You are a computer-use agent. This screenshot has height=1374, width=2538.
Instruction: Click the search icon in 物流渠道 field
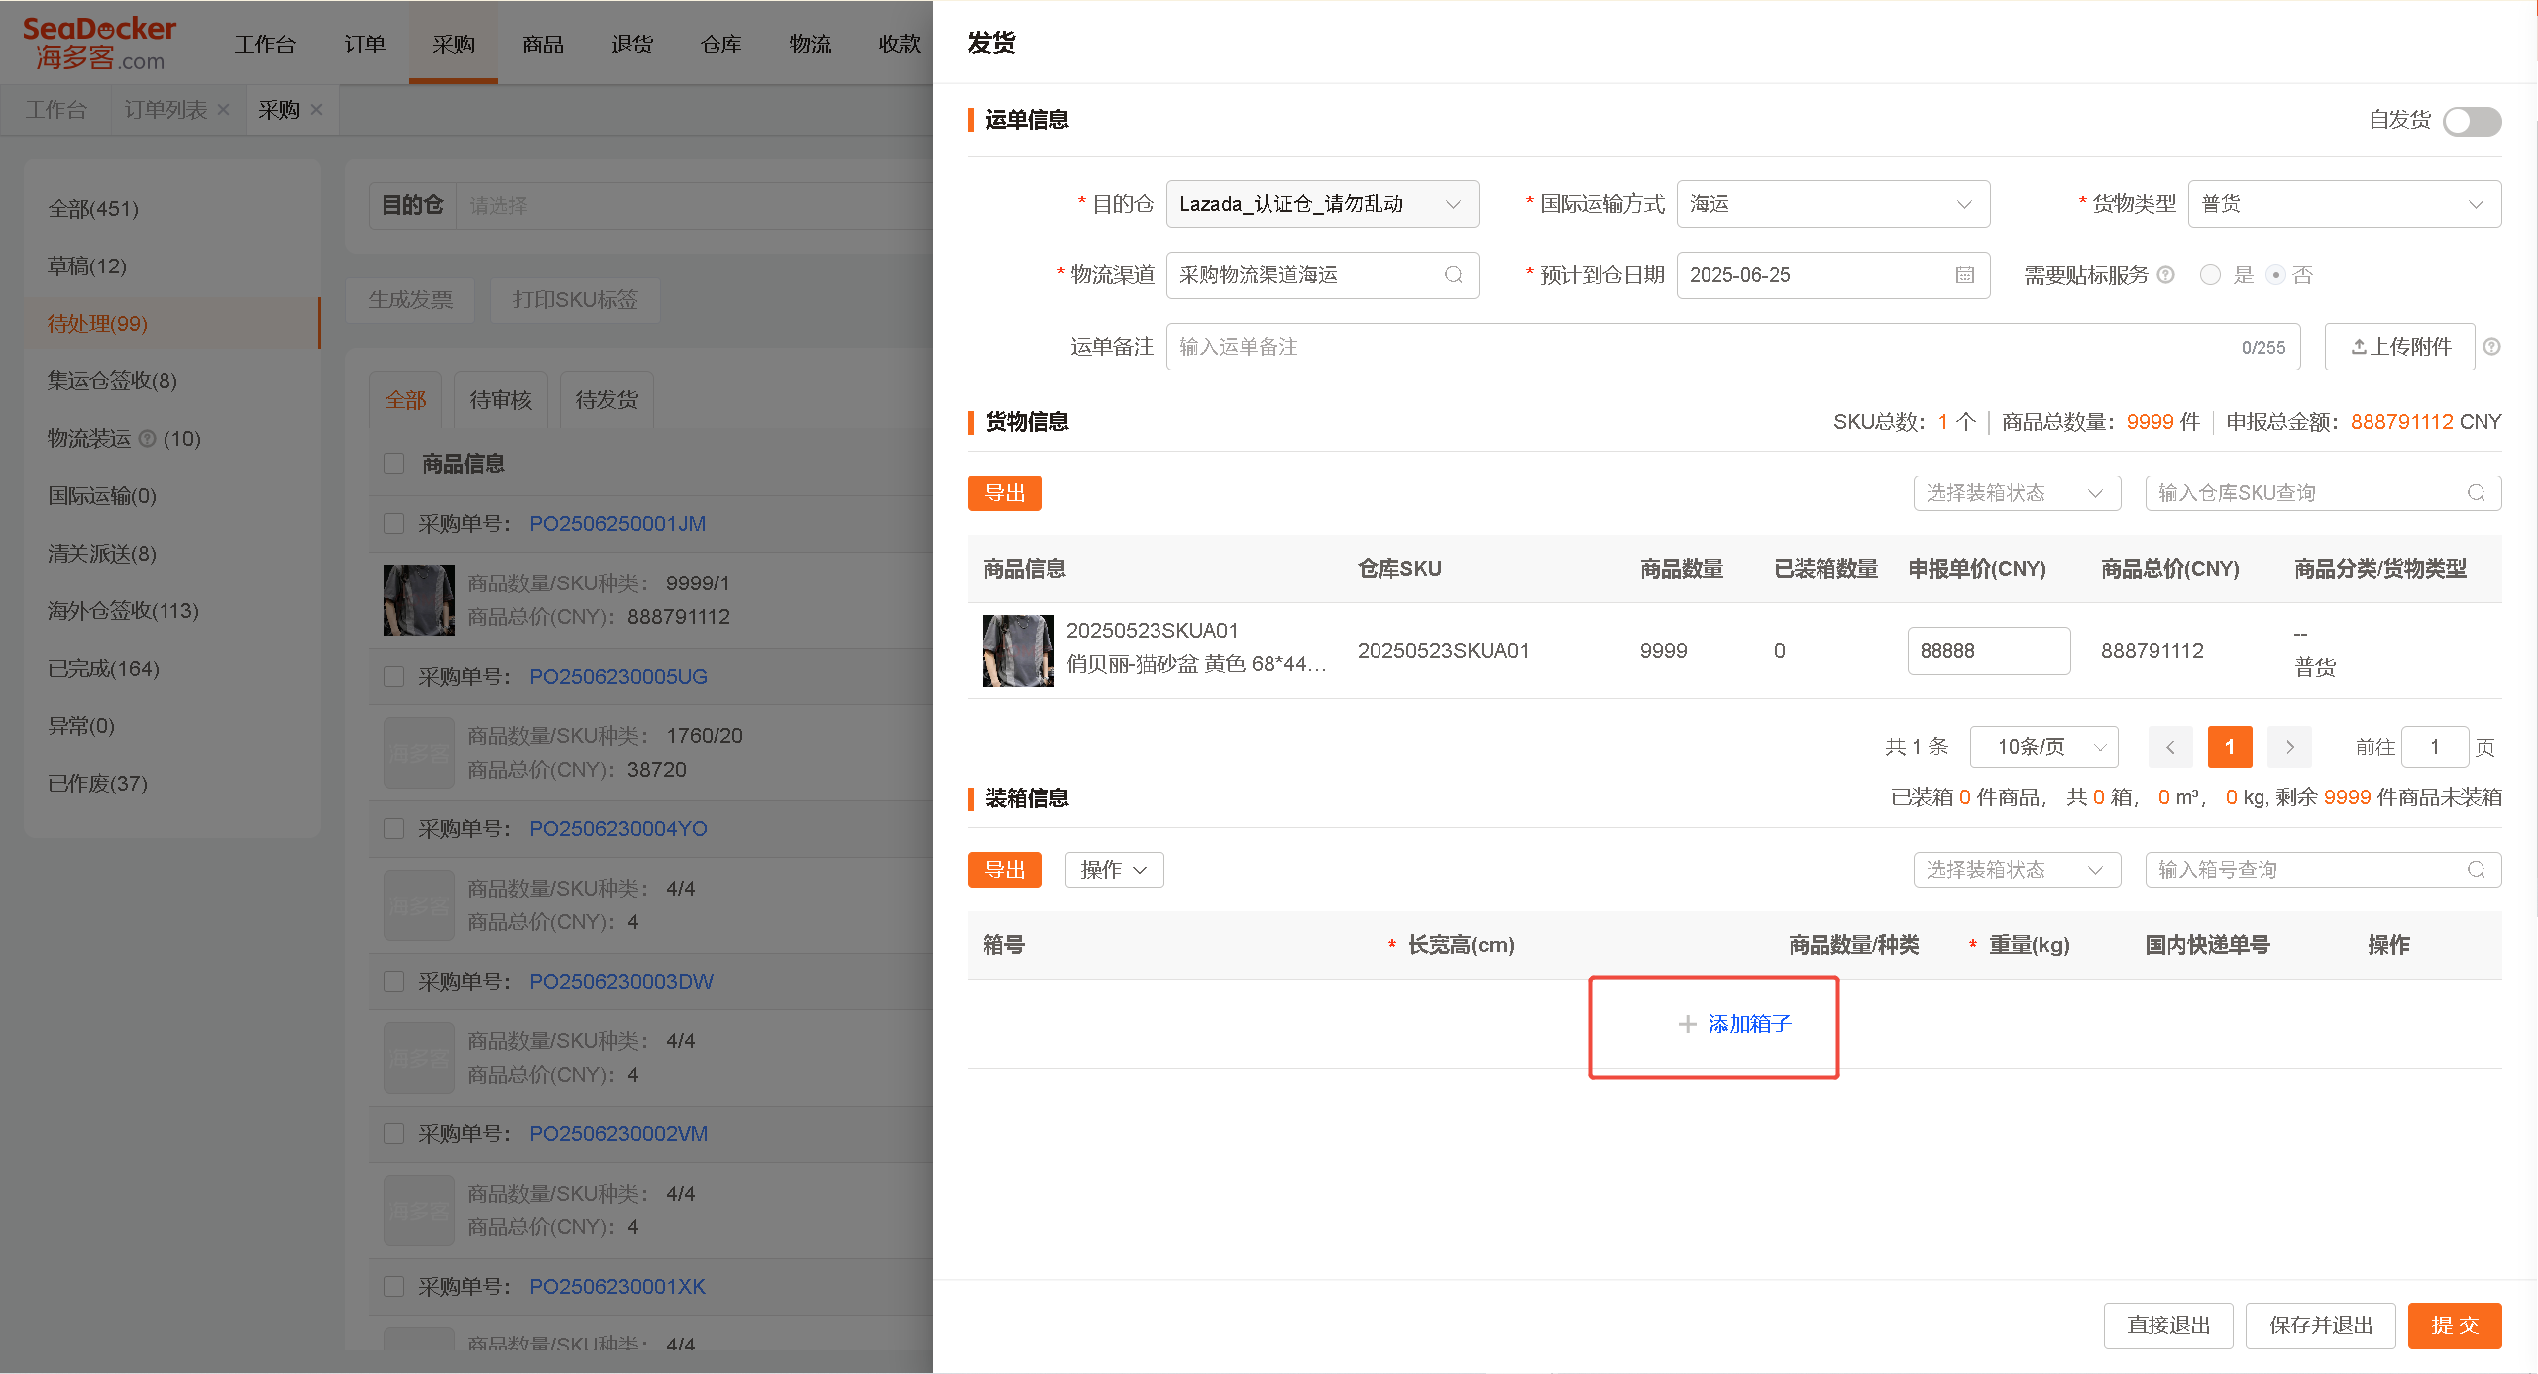click(1453, 275)
